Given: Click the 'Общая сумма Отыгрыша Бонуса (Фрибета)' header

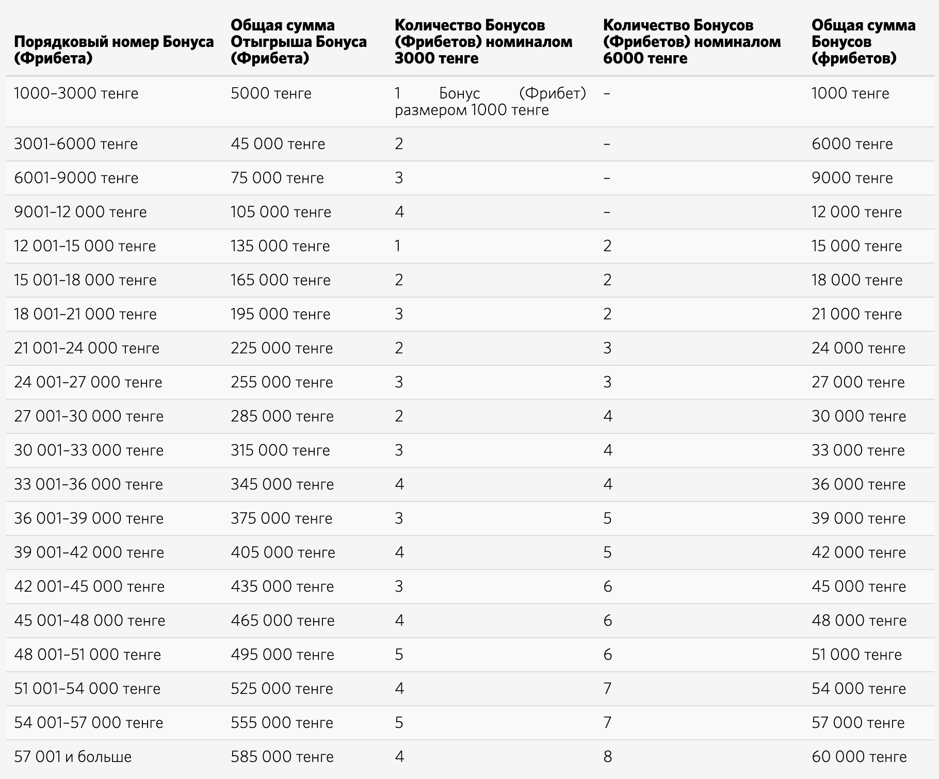Looking at the screenshot, I should coord(299,41).
